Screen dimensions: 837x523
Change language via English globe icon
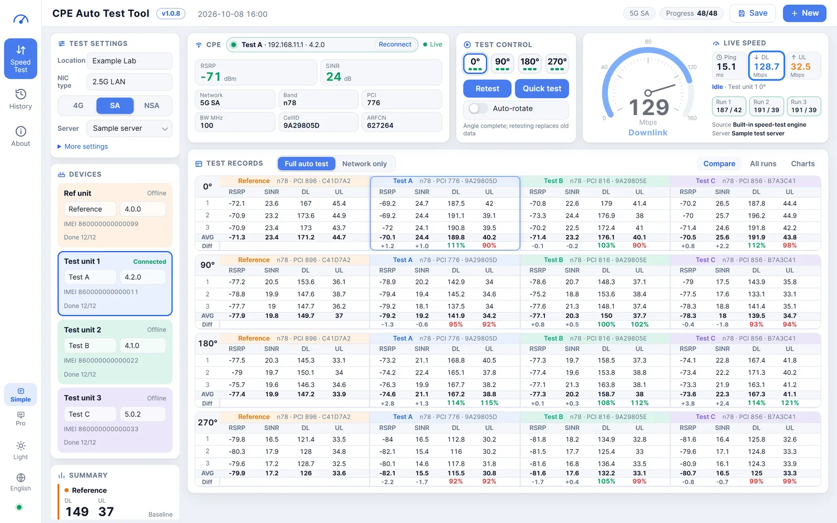point(20,482)
